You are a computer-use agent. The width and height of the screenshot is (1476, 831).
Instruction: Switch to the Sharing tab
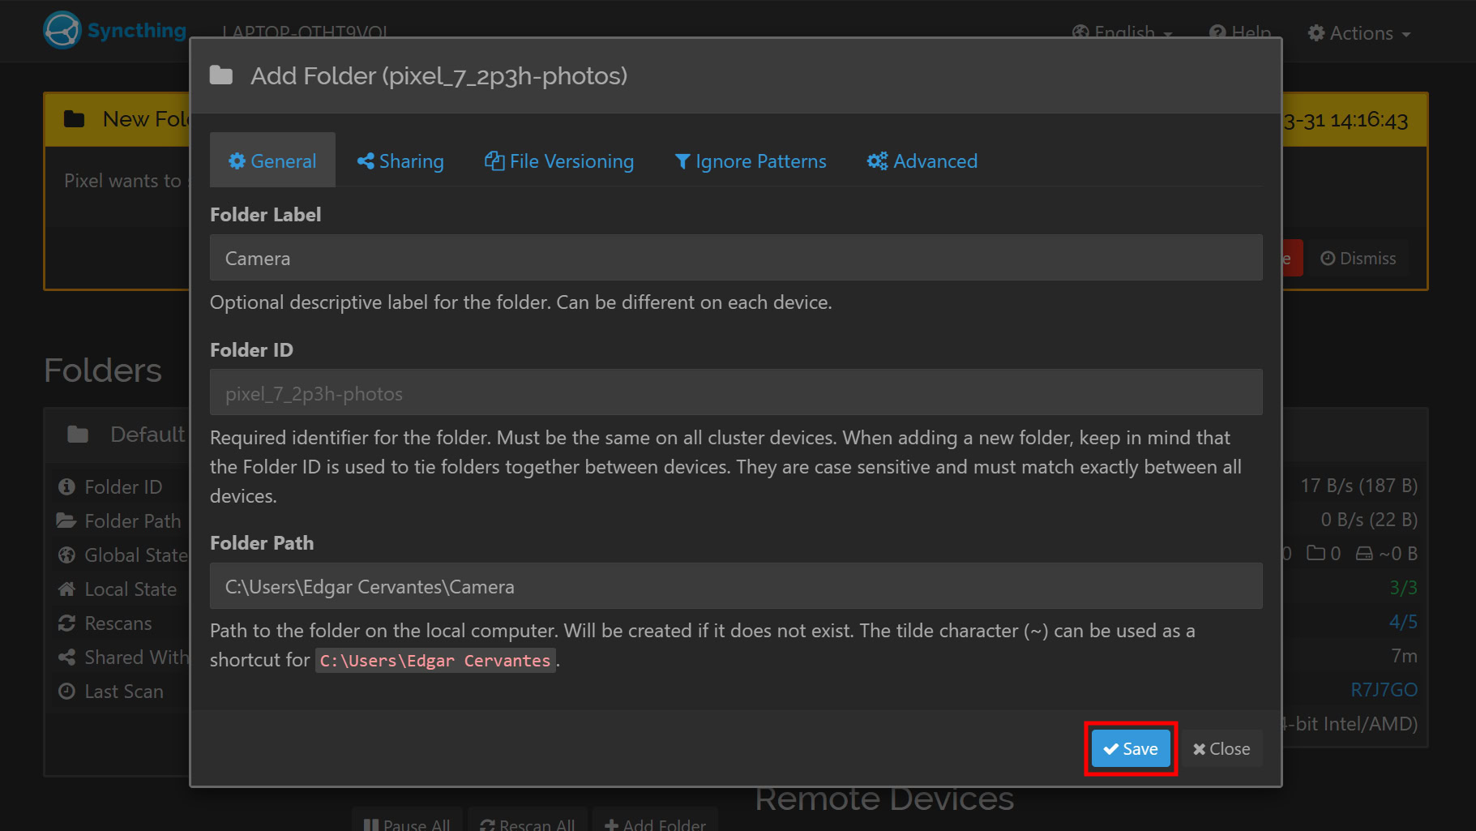[x=400, y=161]
